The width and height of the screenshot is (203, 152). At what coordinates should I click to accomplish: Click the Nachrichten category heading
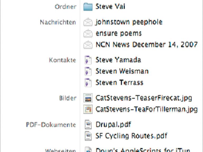click(x=58, y=22)
